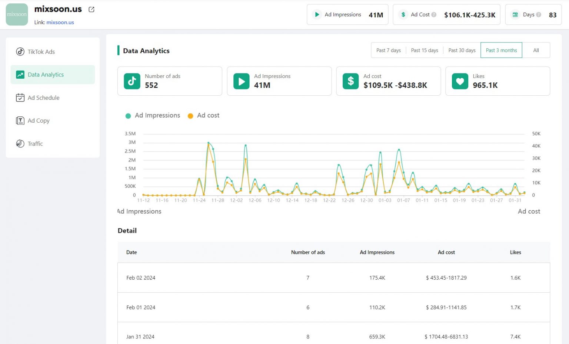Switch to Past 15 days view
This screenshot has width=569, height=344.
[425, 50]
